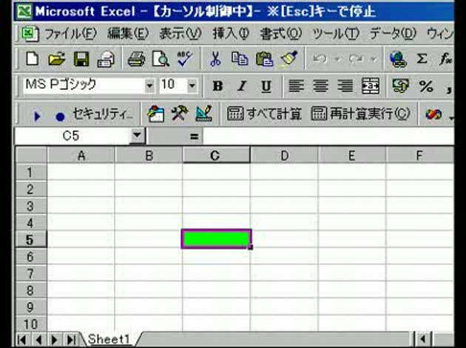The height and width of the screenshot is (348, 466).
Task: Click the Excel document icon beside ファイル
Action: (x=30, y=33)
